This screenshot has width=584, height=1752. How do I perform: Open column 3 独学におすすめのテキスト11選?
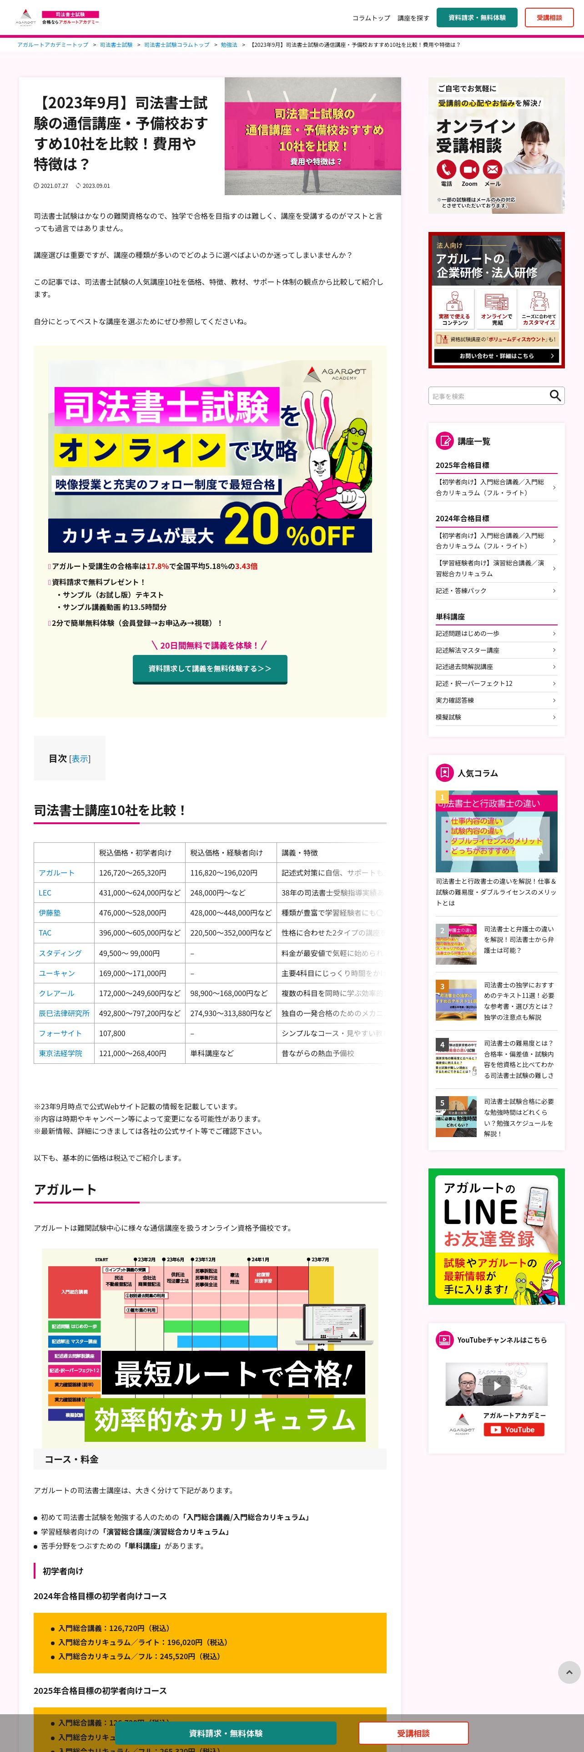(x=496, y=1001)
